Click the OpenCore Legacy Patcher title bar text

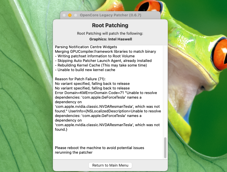click(110, 15)
